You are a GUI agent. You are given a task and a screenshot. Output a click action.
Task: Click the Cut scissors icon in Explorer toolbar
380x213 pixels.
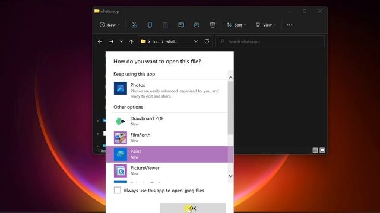134,25
